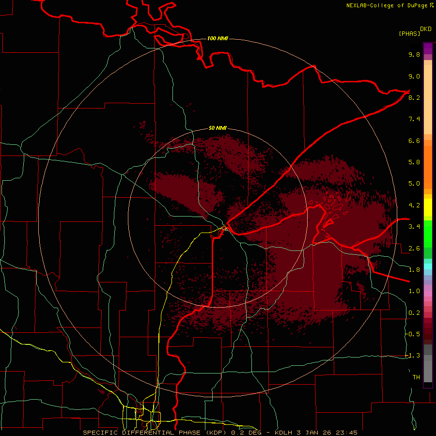
Task: Click the [PHAS] units label
Action: 409,33
